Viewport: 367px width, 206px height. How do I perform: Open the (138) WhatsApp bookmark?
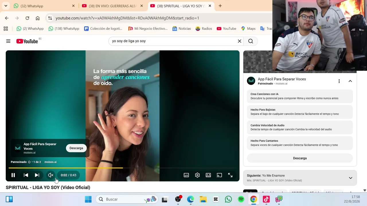click(64, 29)
